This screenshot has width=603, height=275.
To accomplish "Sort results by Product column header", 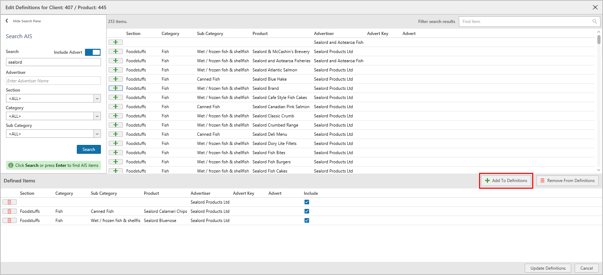I will coord(260,34).
